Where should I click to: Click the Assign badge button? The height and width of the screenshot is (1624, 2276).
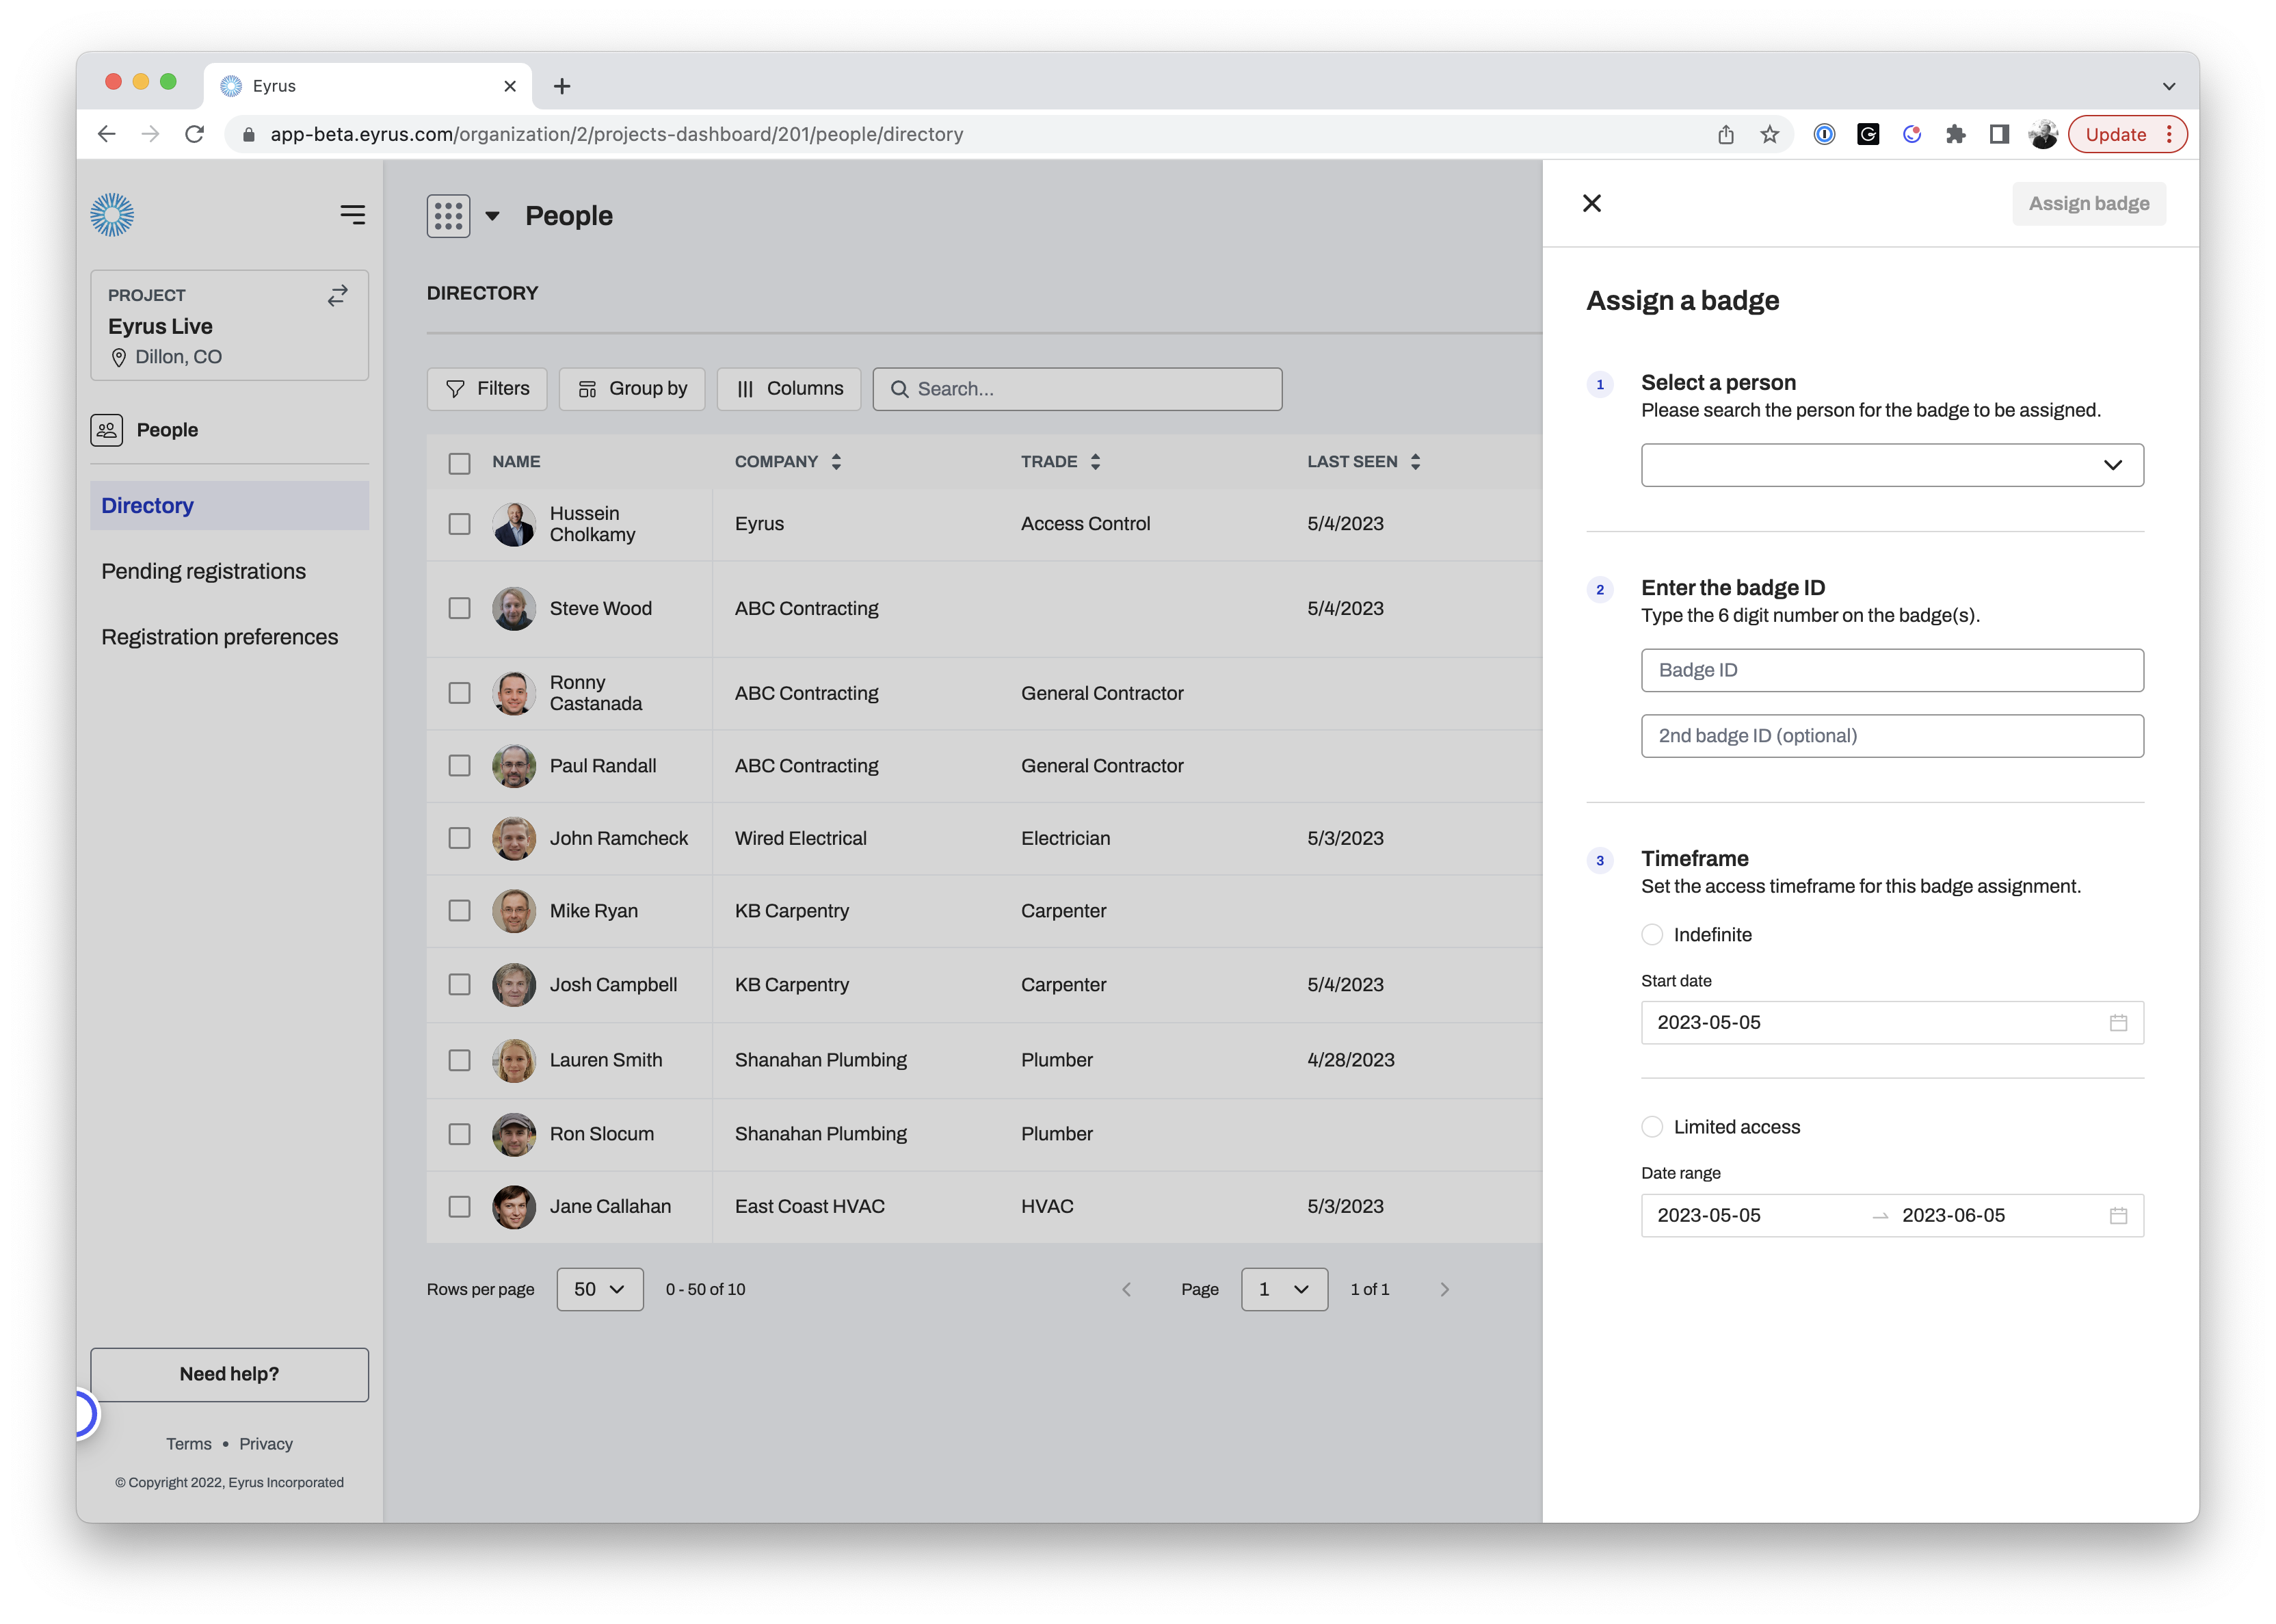[x=2089, y=204]
